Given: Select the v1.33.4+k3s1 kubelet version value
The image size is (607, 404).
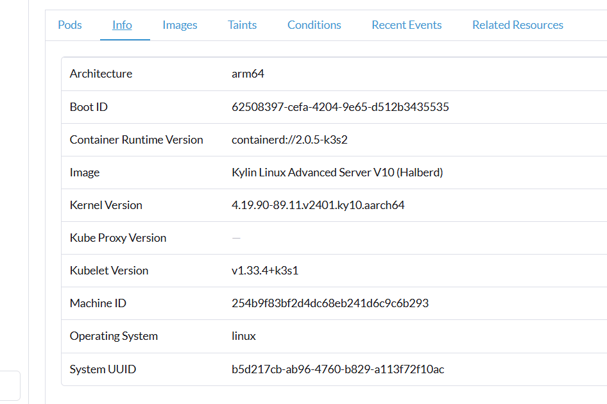Looking at the screenshot, I should [x=265, y=271].
